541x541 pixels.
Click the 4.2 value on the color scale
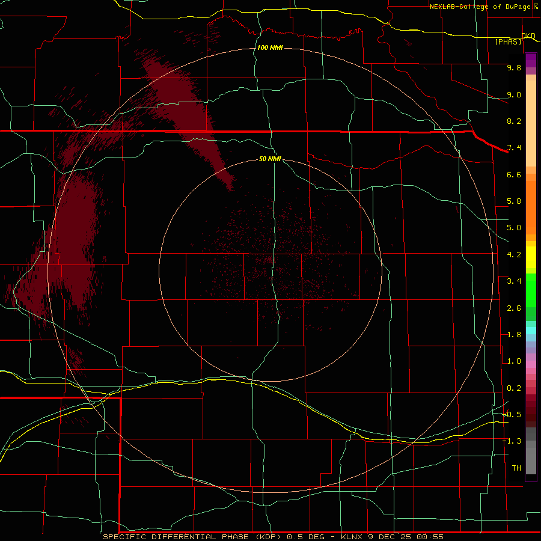point(514,255)
